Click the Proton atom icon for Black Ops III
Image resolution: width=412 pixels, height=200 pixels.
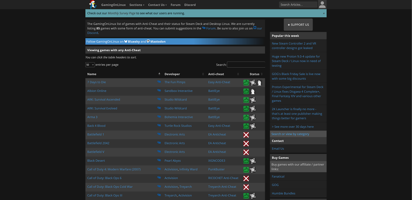coord(253,195)
